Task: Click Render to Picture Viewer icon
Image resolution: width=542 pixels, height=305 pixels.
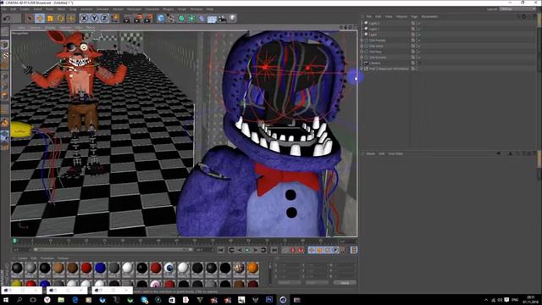Action: pyautogui.click(x=137, y=18)
